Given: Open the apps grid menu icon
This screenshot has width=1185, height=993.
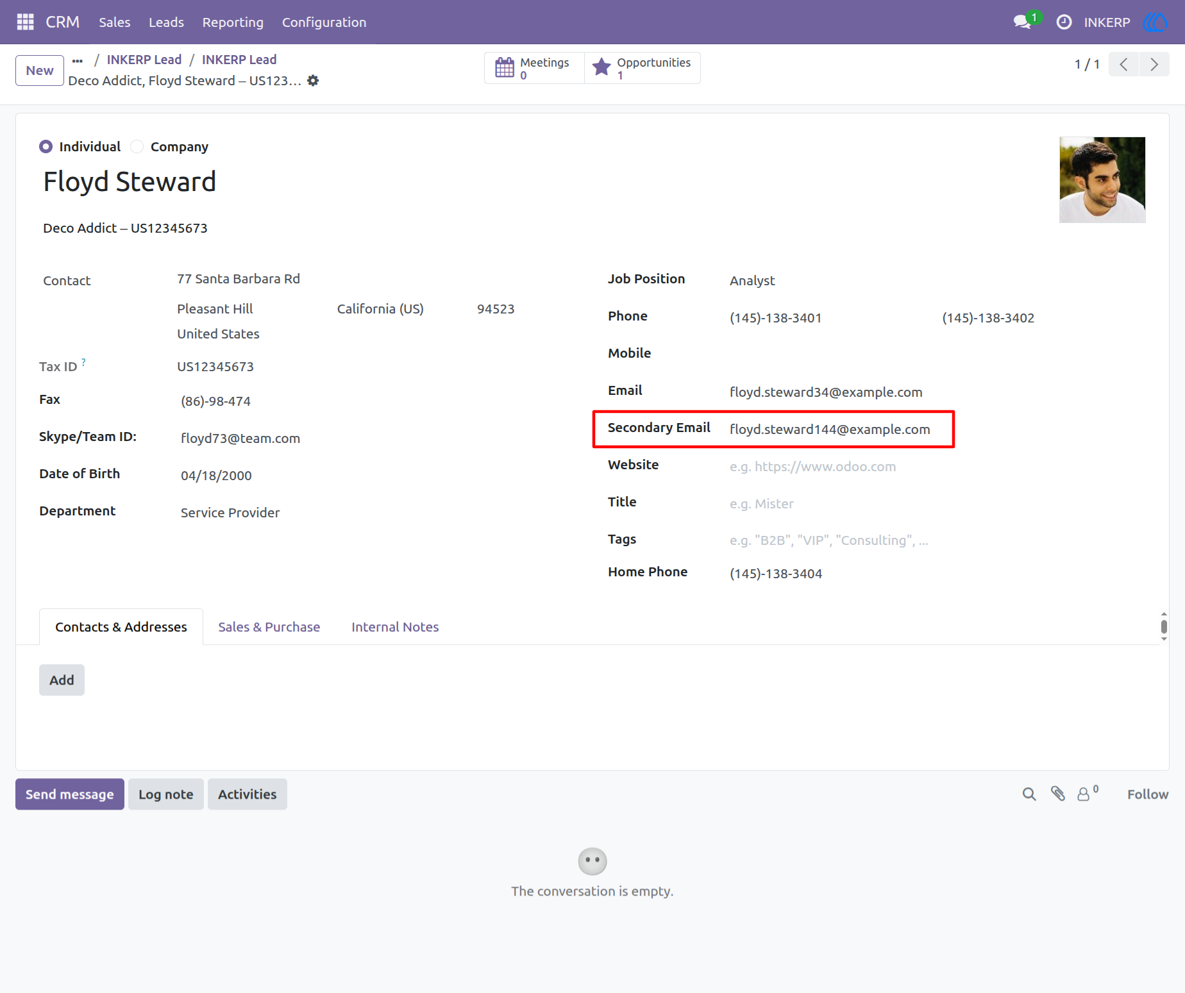Looking at the screenshot, I should (x=25, y=22).
